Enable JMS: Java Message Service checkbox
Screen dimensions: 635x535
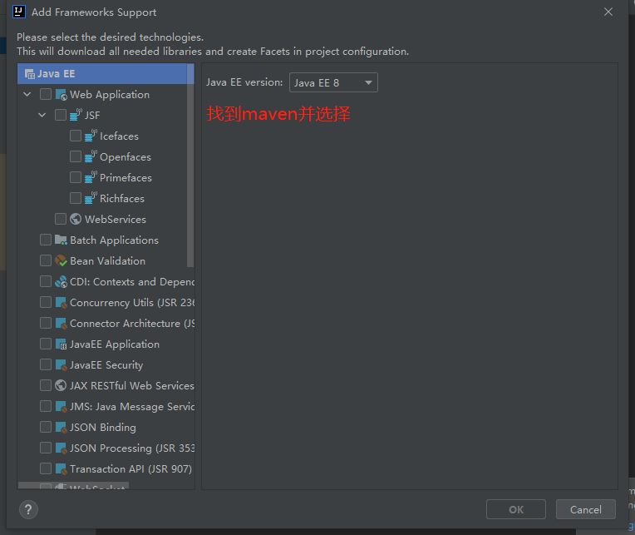pyautogui.click(x=46, y=406)
